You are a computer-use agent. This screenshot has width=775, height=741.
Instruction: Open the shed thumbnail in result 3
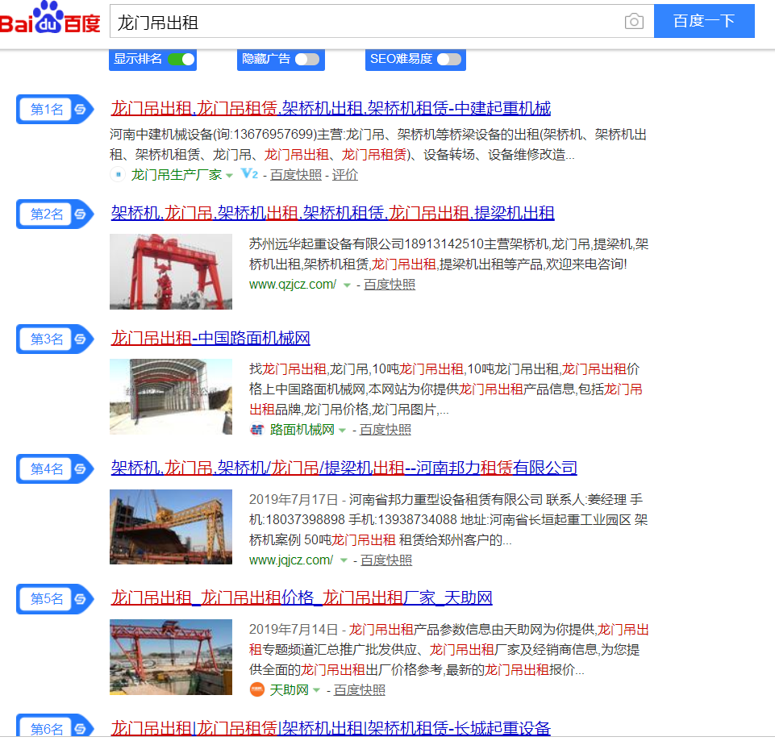coord(171,397)
